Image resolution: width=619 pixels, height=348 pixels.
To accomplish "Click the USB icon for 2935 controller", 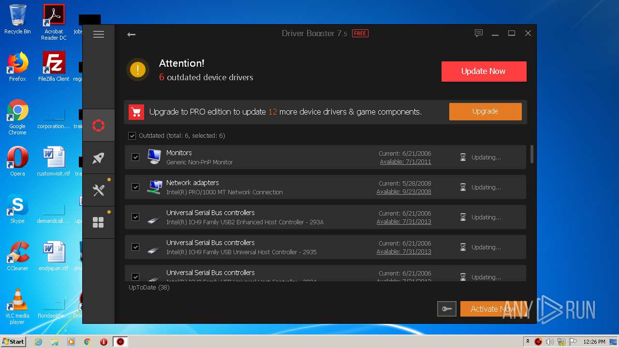I will pos(153,249).
